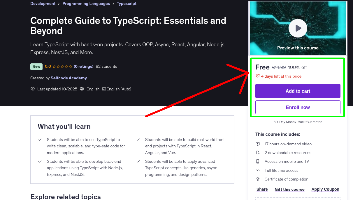The height and width of the screenshot is (200, 353).
Task: Click the Add to cart button
Action: point(298,91)
